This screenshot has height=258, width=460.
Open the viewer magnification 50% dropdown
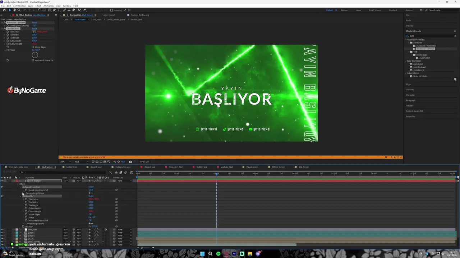65,162
